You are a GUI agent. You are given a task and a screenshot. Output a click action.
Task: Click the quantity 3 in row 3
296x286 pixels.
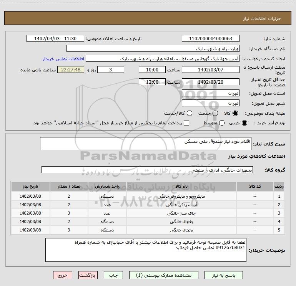(69, 213)
